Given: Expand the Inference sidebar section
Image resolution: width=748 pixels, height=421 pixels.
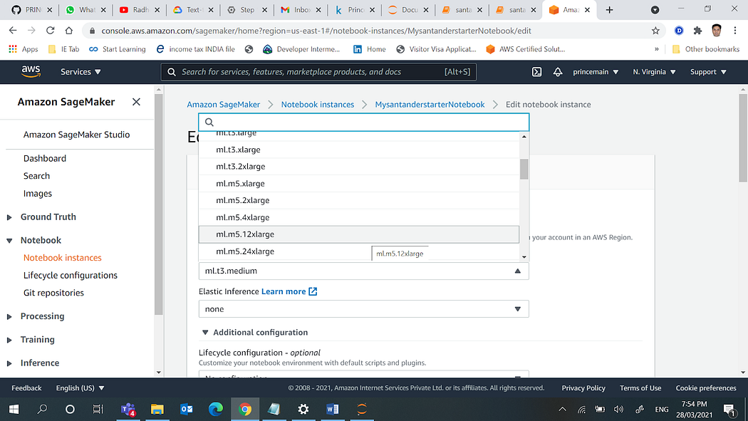Looking at the screenshot, I should click(x=9, y=363).
